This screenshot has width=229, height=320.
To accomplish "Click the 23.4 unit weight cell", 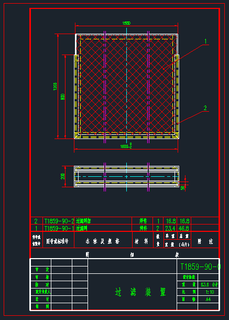I will (170, 228).
